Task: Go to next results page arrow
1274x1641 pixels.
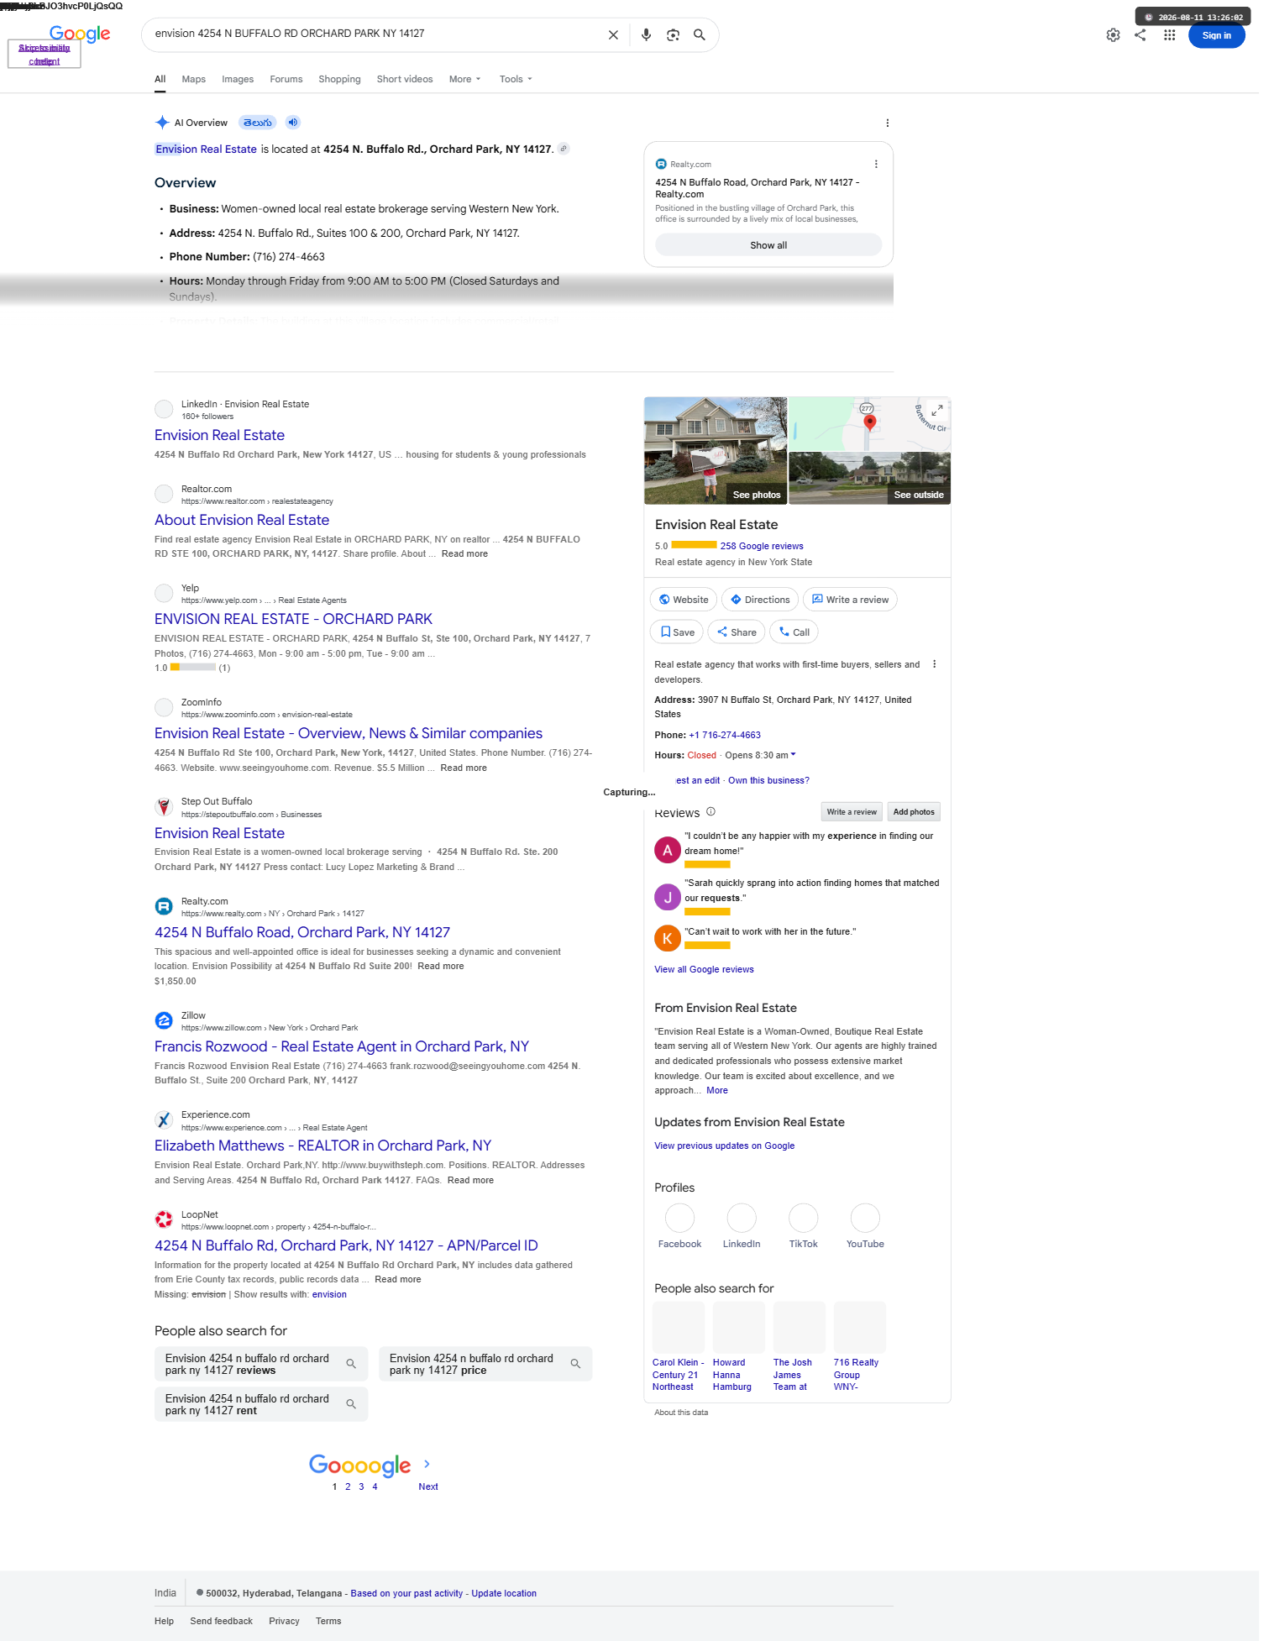Action: pyautogui.click(x=427, y=1464)
